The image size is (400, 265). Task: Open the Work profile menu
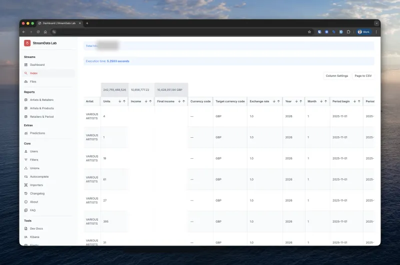[363, 32]
